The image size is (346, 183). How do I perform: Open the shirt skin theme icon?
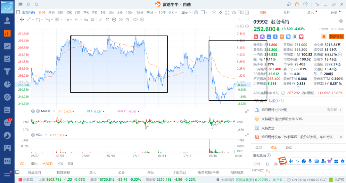305,4
